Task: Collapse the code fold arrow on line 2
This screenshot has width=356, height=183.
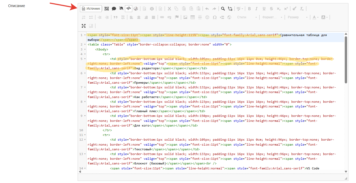Action: (85, 45)
